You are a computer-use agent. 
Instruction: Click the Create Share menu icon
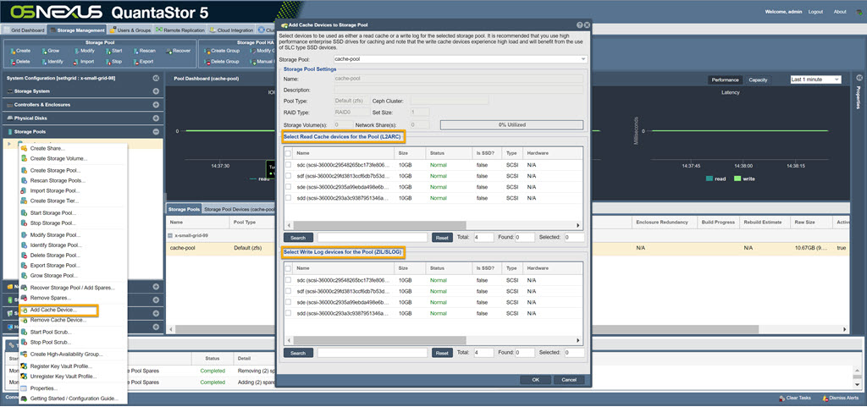coord(24,149)
